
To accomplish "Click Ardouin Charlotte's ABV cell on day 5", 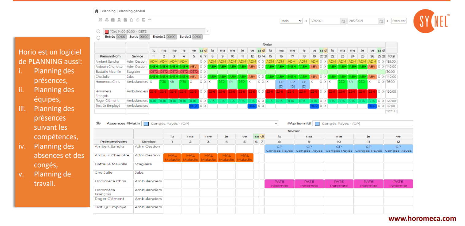I will (194, 67).
